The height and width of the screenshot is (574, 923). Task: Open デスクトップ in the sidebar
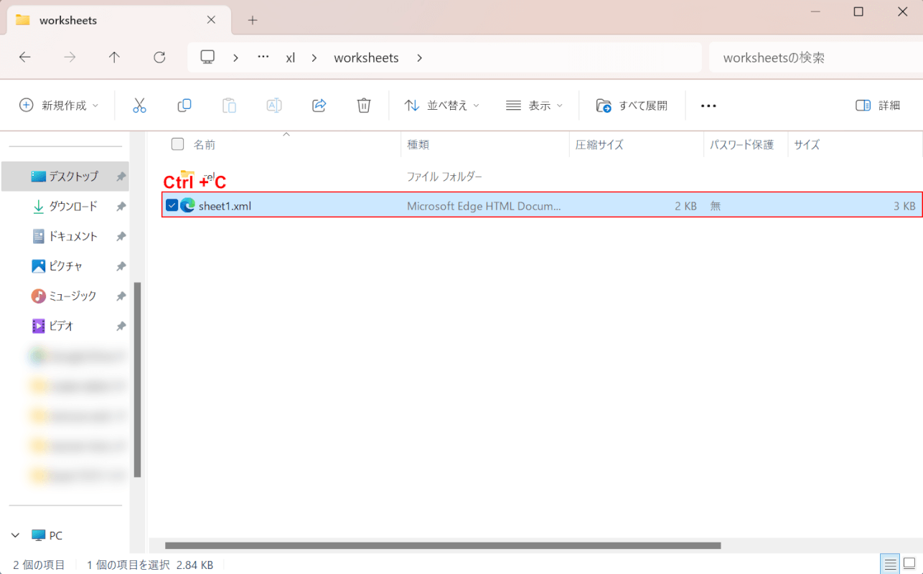[x=65, y=176]
